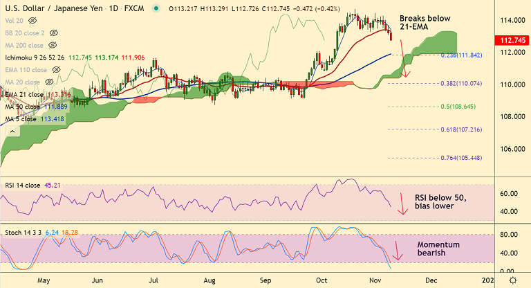
Task: Select the 'Momentum bearish' text annotation
Action: tap(438, 249)
